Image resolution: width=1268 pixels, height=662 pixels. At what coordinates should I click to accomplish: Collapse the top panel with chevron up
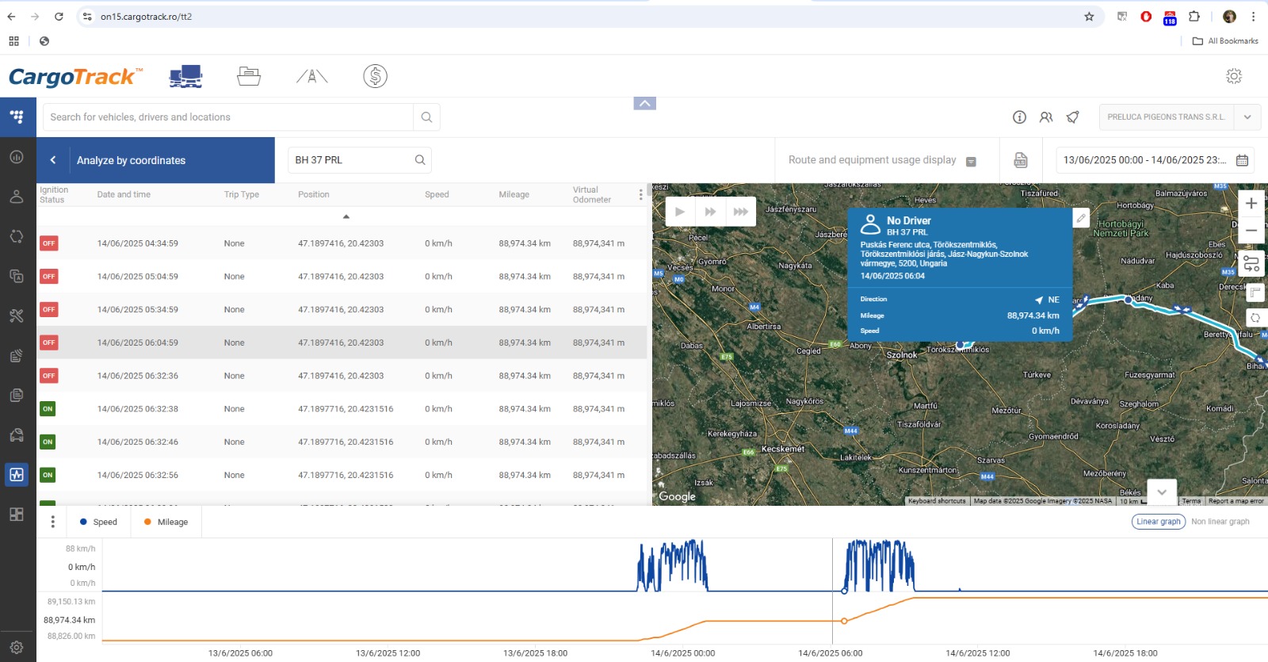(x=644, y=104)
